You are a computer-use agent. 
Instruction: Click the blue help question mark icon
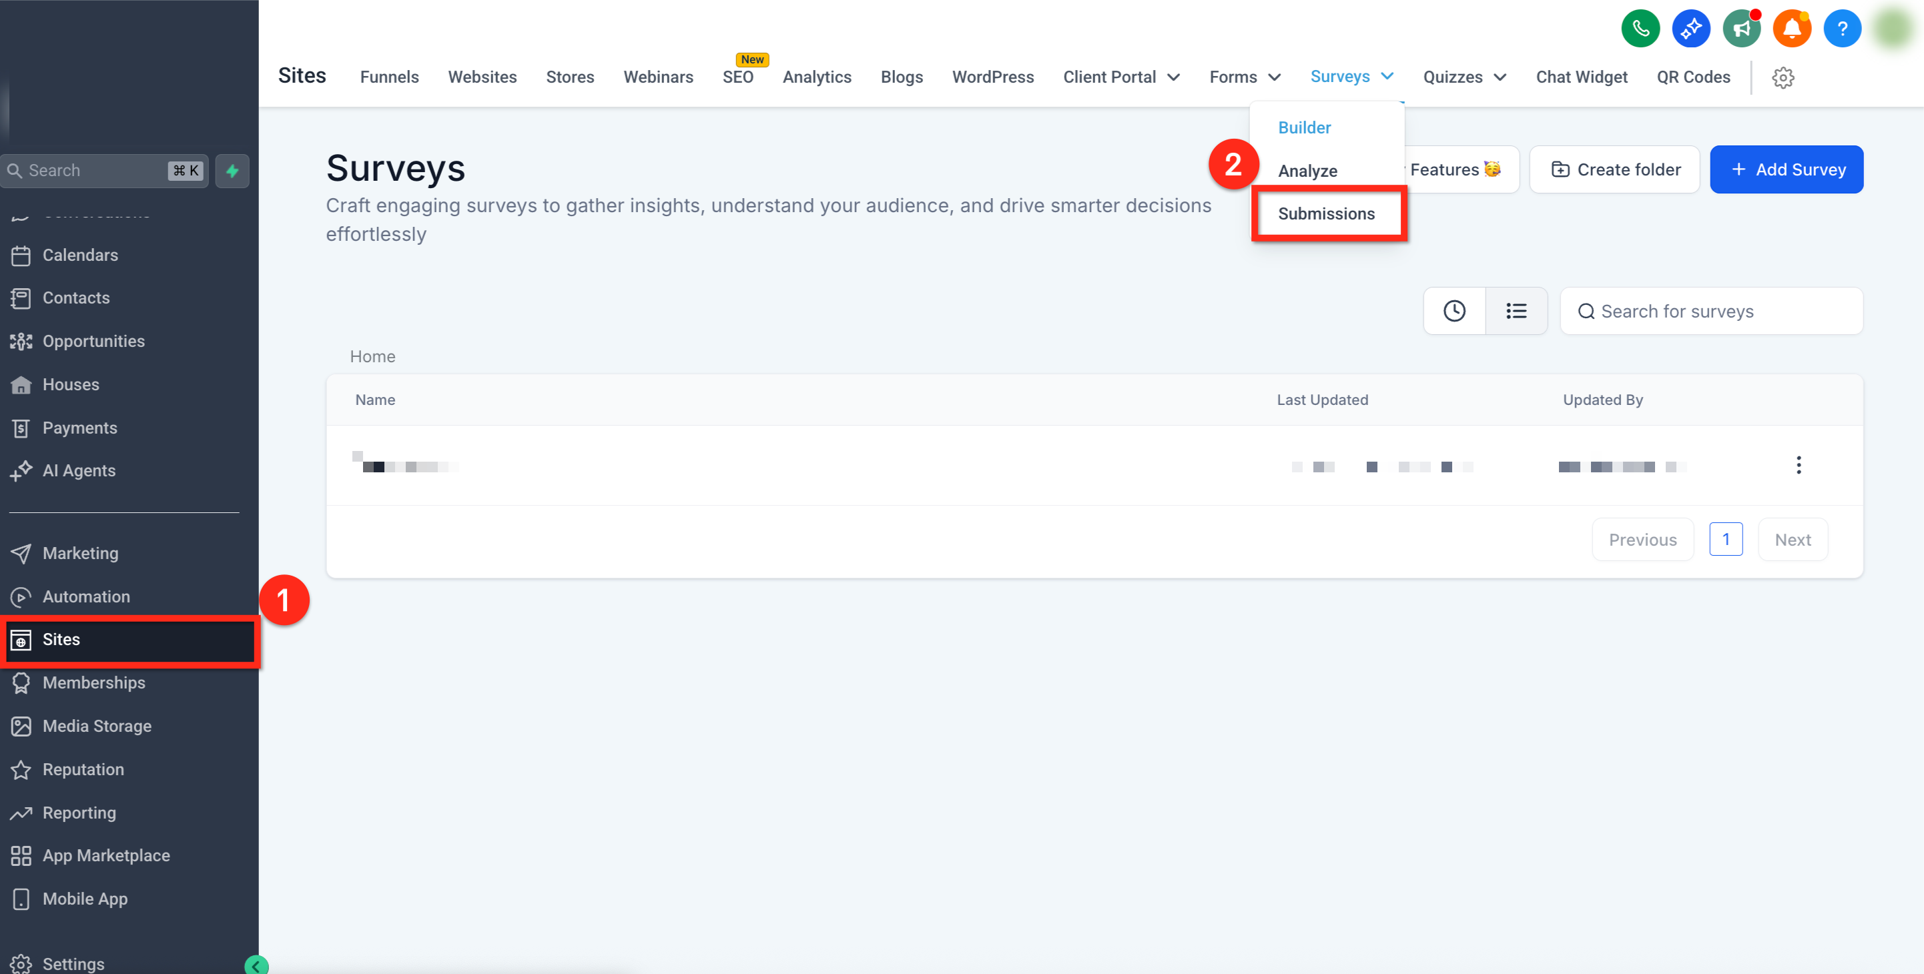coord(1843,29)
